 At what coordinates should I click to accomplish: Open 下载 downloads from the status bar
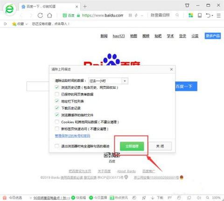157,198
